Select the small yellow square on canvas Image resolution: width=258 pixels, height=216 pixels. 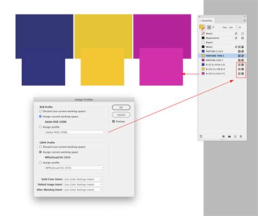coord(102,67)
